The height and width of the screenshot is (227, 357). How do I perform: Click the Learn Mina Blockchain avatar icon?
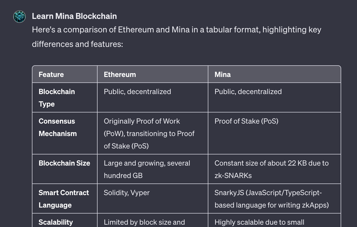coord(19,17)
